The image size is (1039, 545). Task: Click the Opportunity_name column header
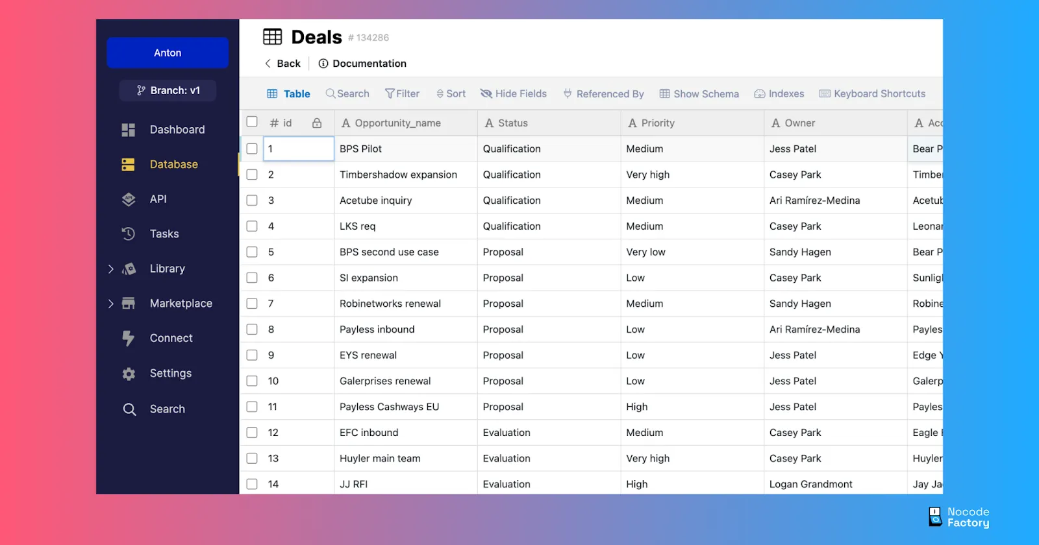[x=406, y=123]
